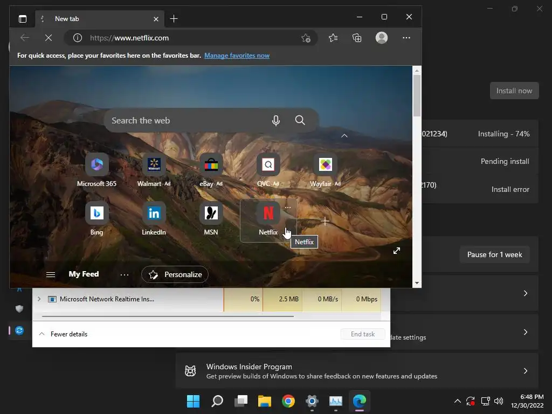Image resolution: width=552 pixels, height=414 pixels.
Task: Click Install now in Windows Update
Action: pos(514,91)
